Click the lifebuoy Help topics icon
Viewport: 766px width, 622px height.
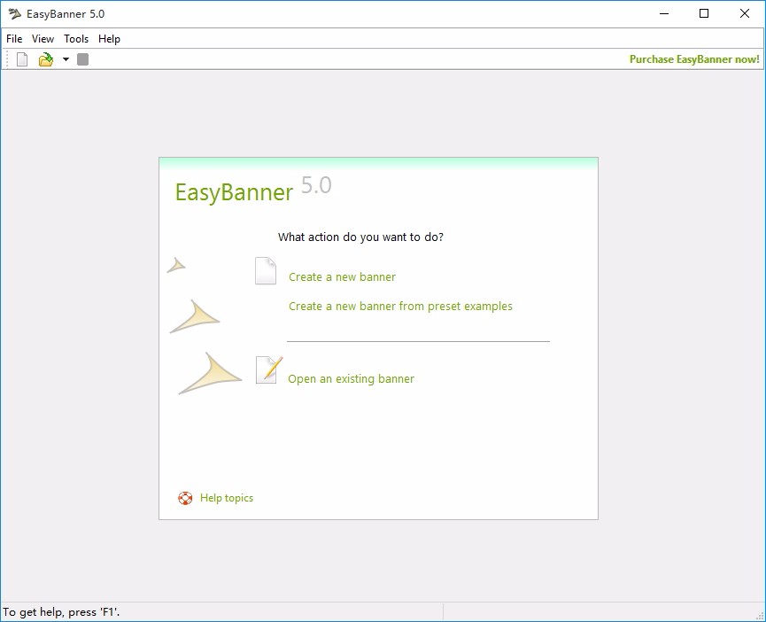(185, 498)
